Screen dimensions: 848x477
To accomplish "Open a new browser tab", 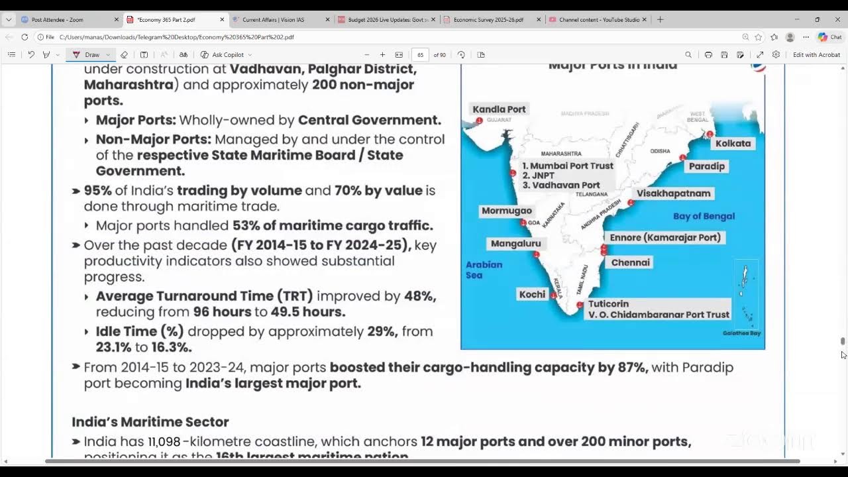I will tap(660, 20).
